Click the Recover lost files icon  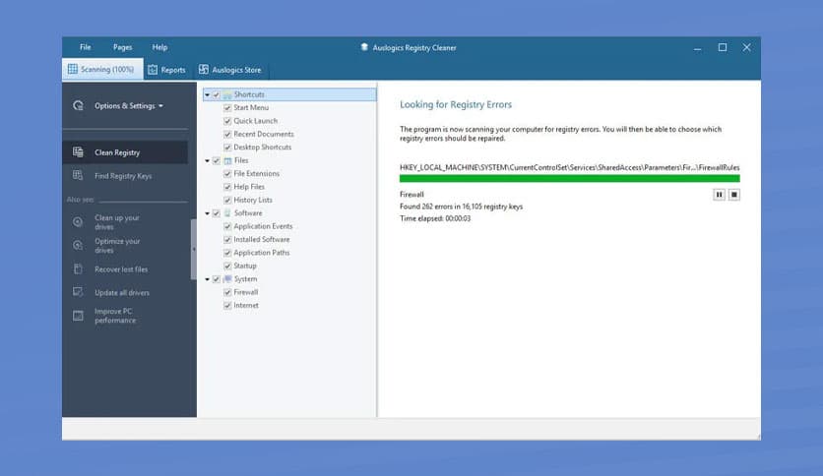click(78, 268)
